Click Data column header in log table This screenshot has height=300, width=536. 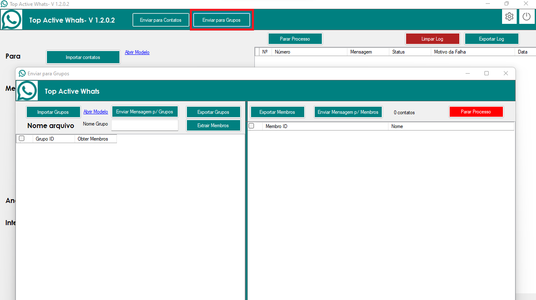525,52
